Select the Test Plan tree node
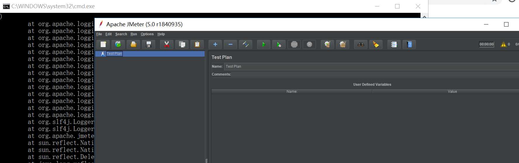The height and width of the screenshot is (163, 519). (x=114, y=54)
